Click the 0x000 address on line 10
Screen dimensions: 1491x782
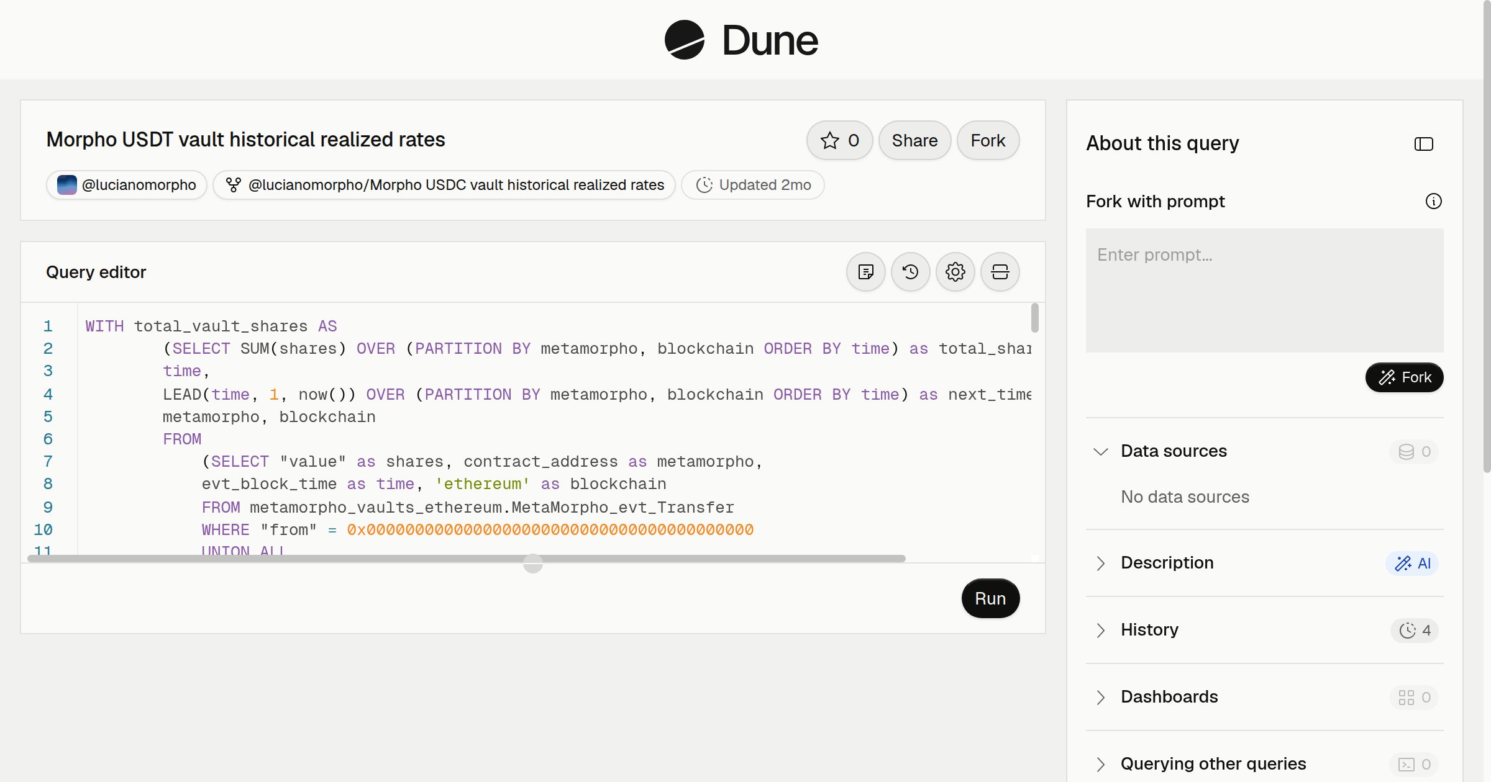click(x=550, y=530)
